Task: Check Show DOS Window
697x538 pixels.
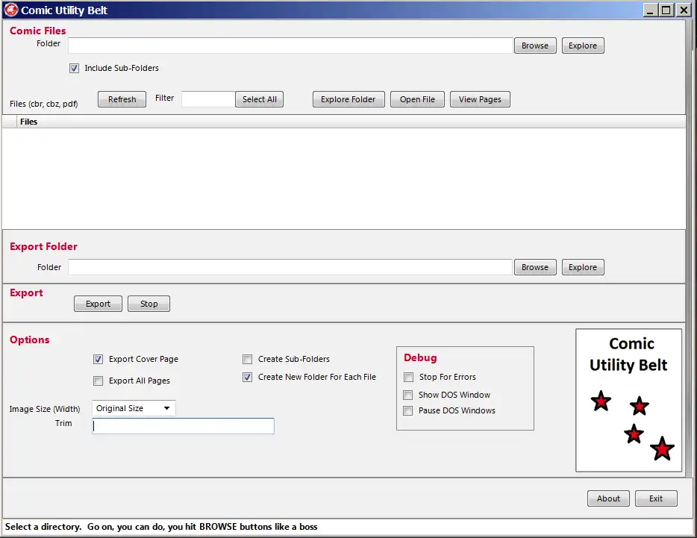Action: click(x=407, y=395)
